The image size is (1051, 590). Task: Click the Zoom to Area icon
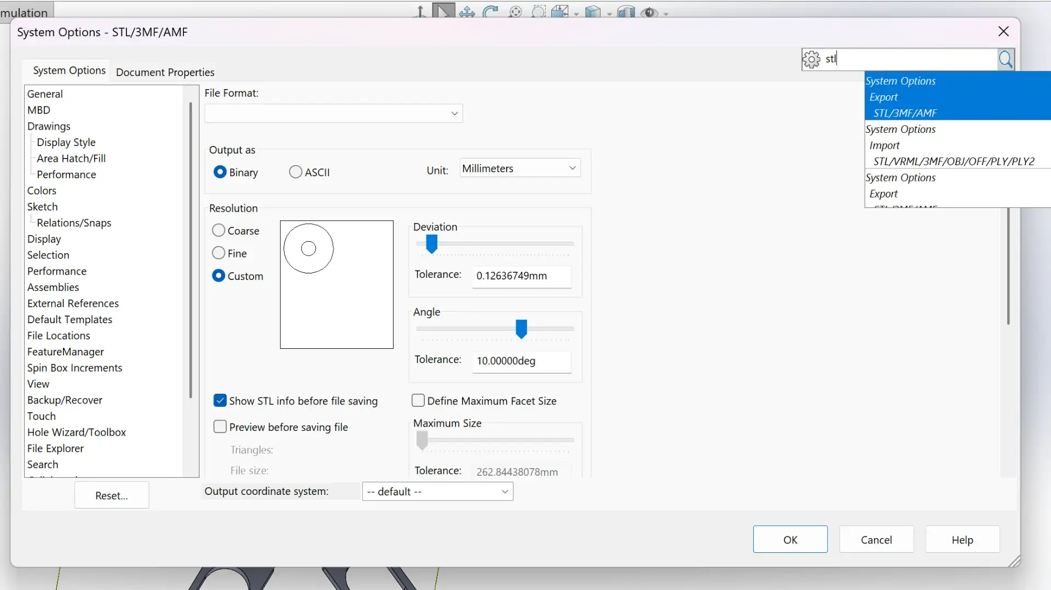point(539,11)
